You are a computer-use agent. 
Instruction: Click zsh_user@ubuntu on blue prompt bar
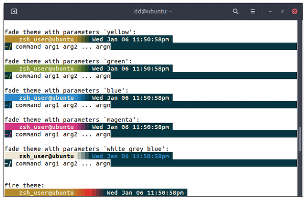46,98
